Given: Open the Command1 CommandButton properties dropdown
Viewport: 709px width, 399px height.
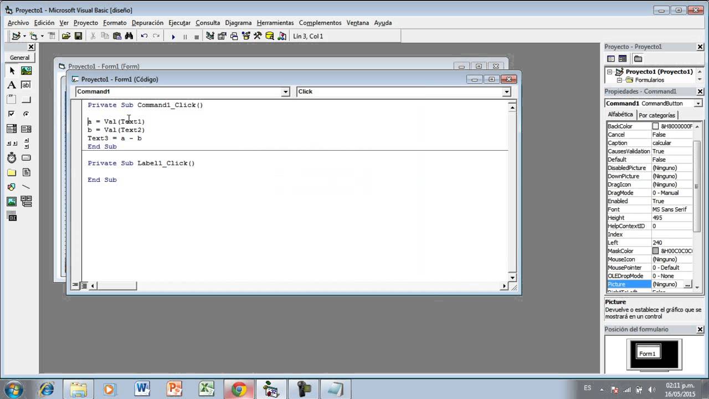Looking at the screenshot, I should [x=698, y=104].
